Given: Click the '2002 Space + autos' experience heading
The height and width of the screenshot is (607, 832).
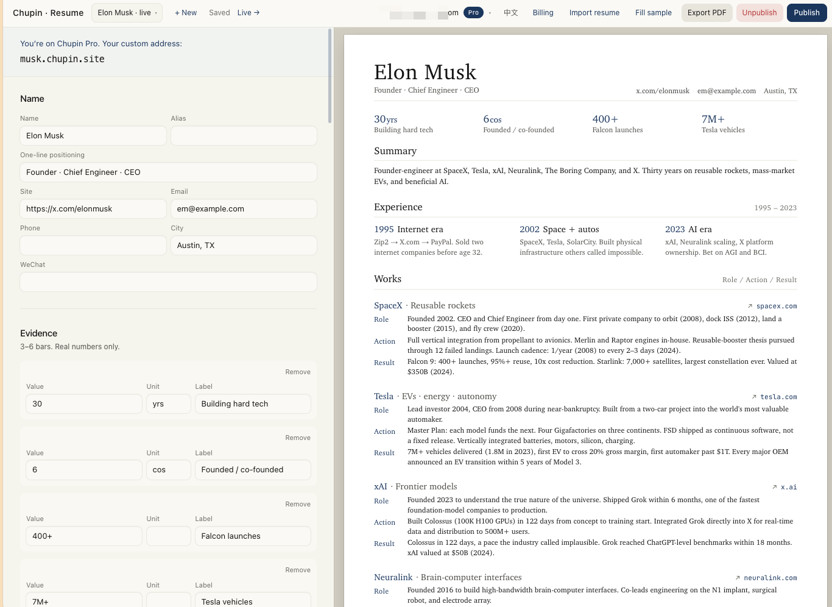Looking at the screenshot, I should (559, 229).
